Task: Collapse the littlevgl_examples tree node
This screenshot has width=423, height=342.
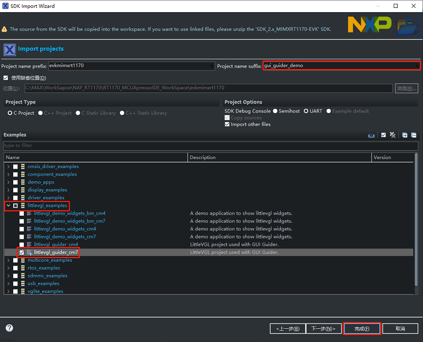Action: 8,206
